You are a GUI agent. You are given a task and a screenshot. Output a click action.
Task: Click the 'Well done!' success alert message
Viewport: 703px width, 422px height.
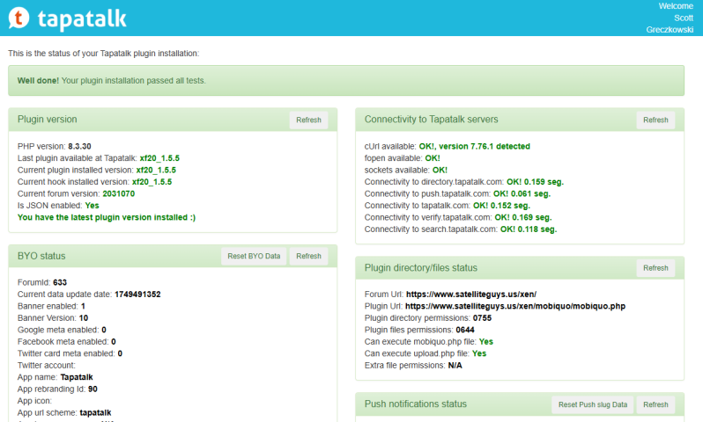[x=346, y=81]
